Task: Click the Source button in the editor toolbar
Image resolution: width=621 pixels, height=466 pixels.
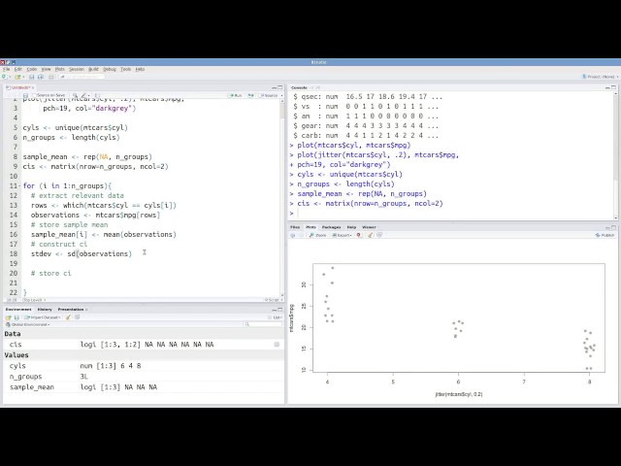Action: click(270, 95)
